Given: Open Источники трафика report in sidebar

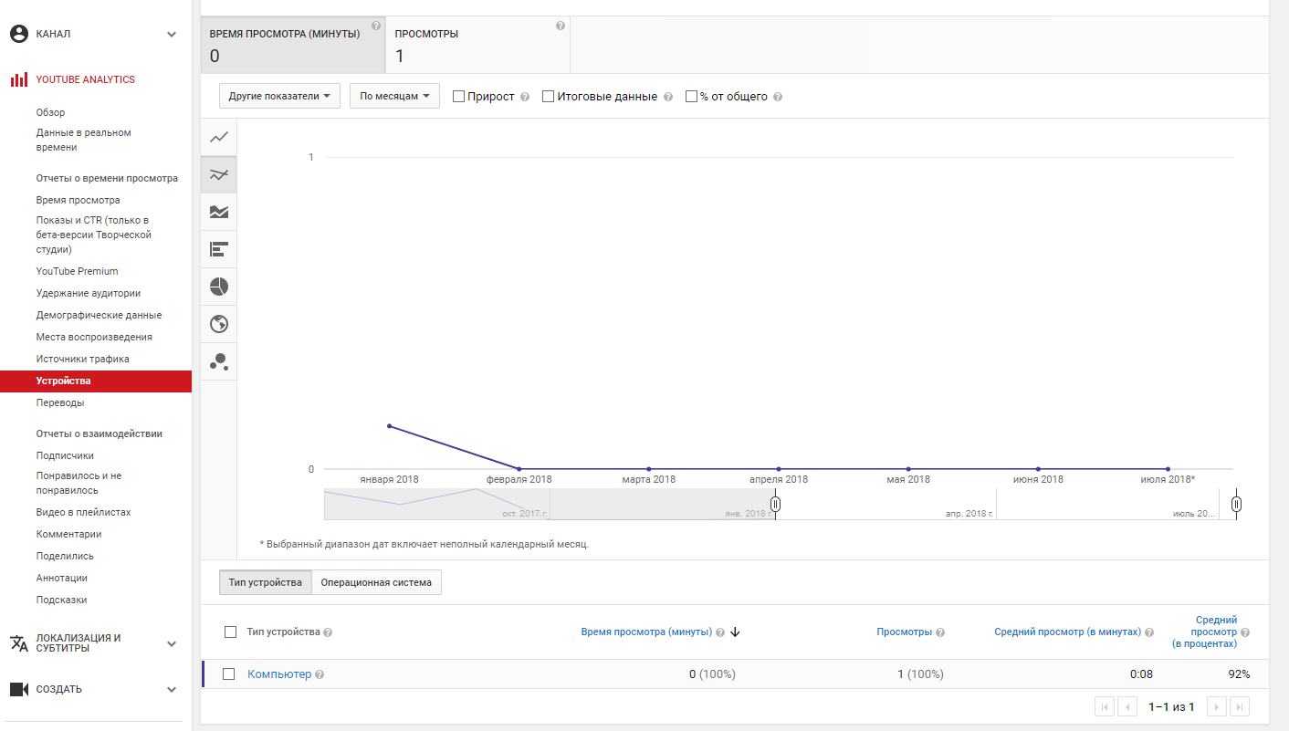Looking at the screenshot, I should (83, 359).
